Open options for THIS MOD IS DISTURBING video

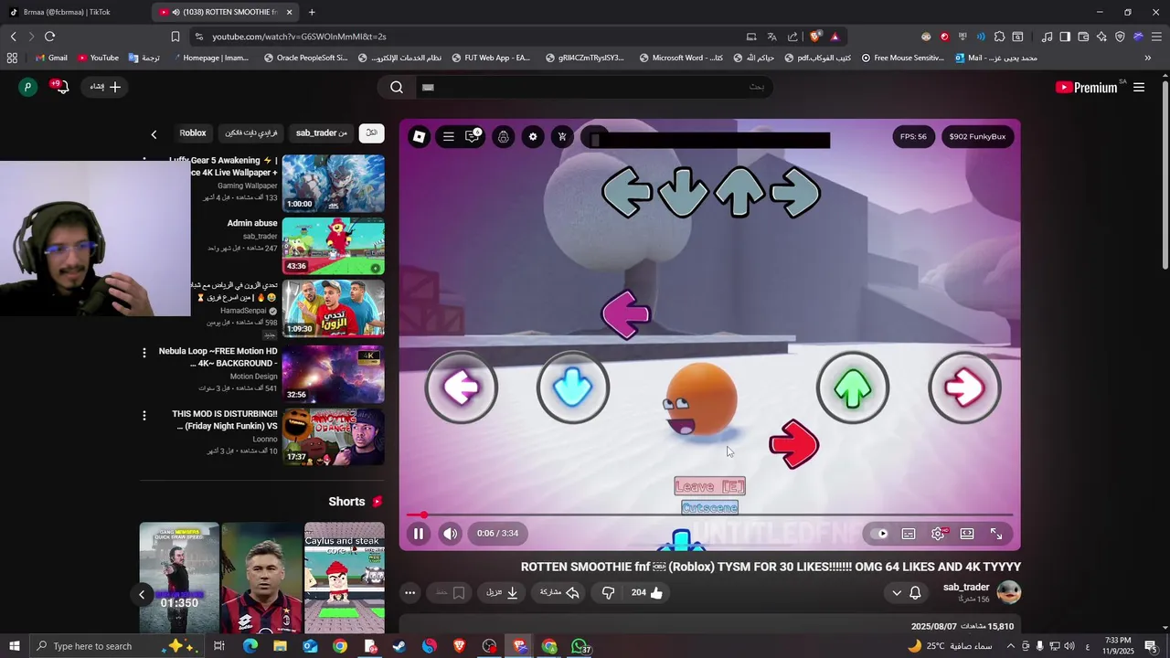point(144,416)
